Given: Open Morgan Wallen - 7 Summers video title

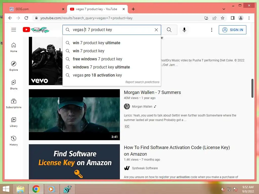Looking at the screenshot, I should (152, 92).
